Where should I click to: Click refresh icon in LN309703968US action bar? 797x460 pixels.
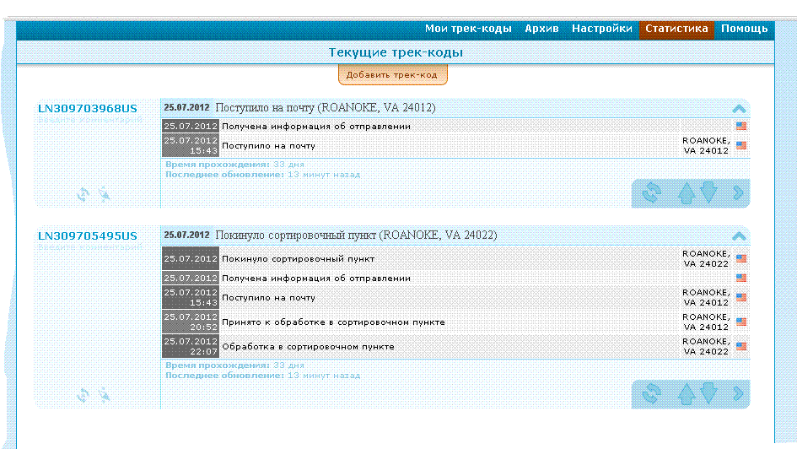[651, 193]
